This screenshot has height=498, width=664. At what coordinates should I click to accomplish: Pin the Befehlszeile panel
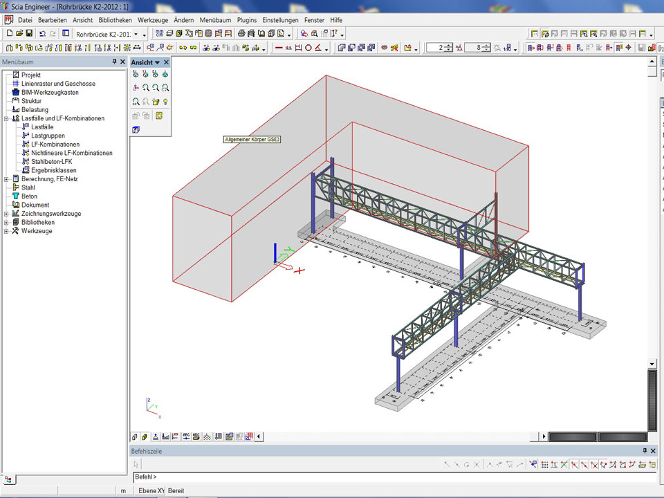click(x=644, y=451)
